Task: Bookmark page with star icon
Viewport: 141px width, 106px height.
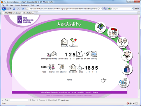Action: pyautogui.click(x=98, y=9)
